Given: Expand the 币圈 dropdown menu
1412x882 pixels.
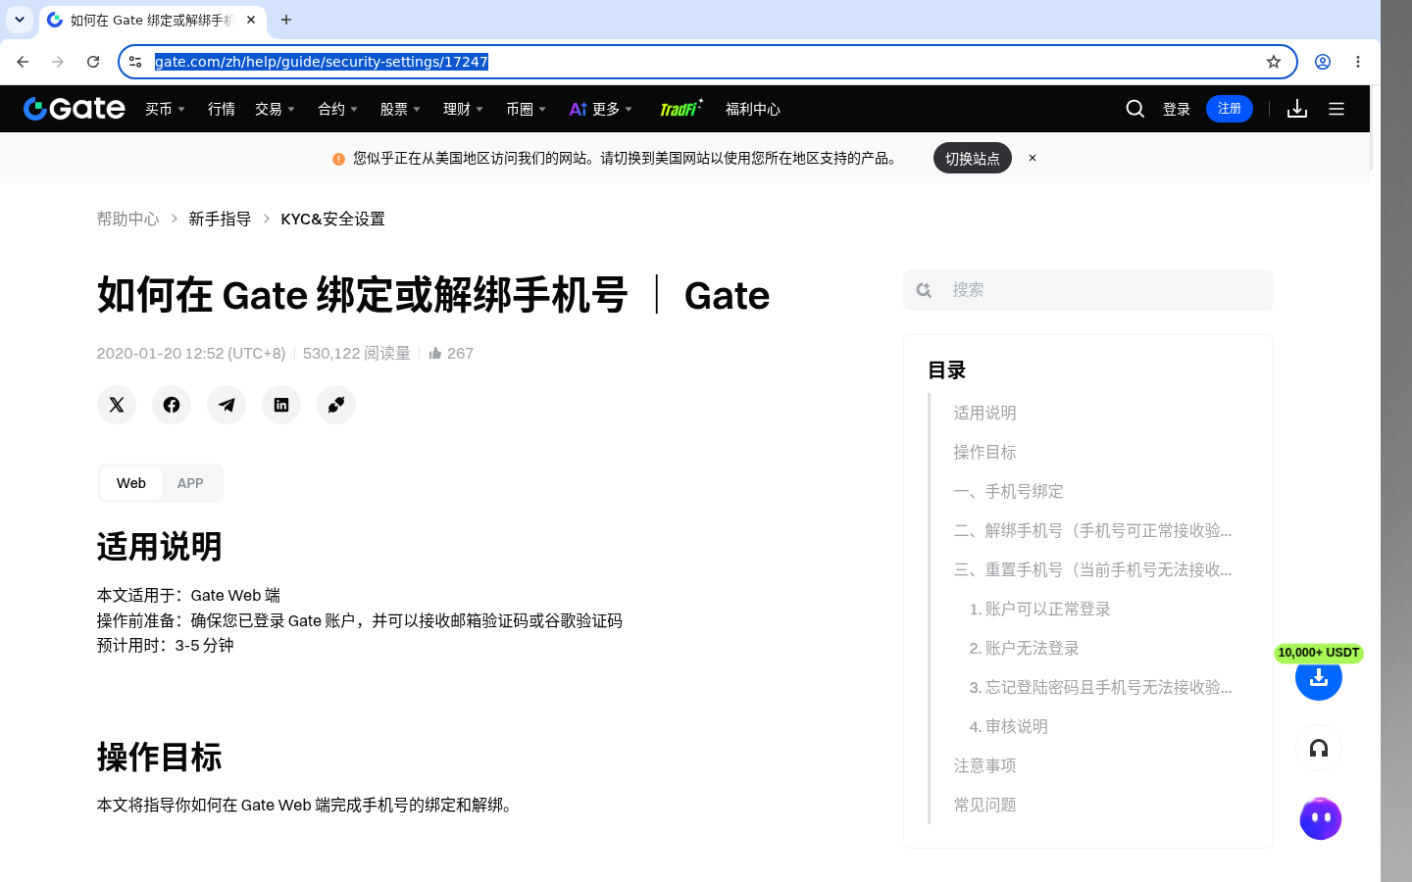Looking at the screenshot, I should (x=526, y=109).
